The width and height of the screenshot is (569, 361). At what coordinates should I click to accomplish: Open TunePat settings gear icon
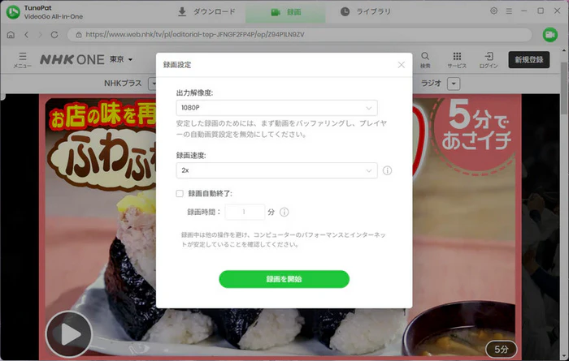tap(493, 11)
